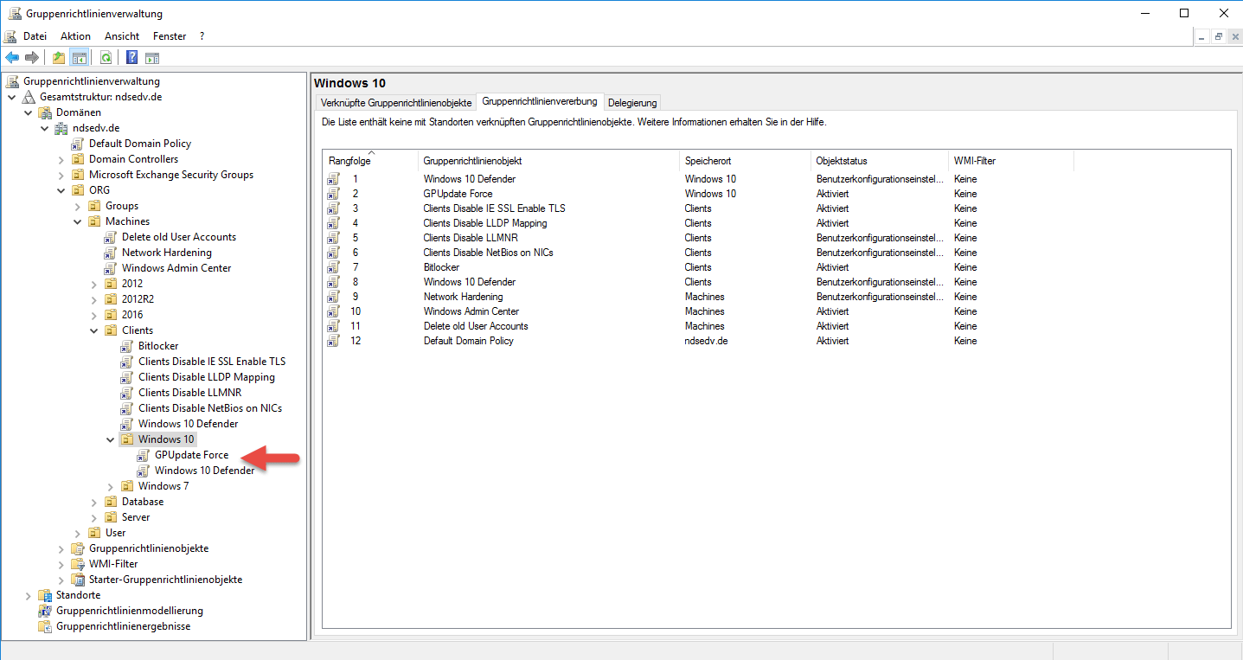The image size is (1243, 660).
Task: Expand the Domain Controllers node
Action: (61, 159)
